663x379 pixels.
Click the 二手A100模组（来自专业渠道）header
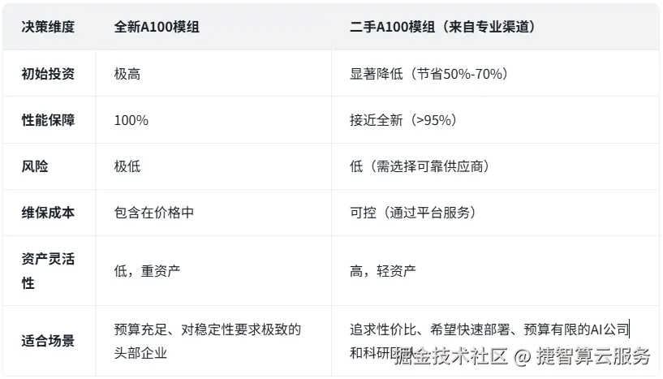(441, 27)
